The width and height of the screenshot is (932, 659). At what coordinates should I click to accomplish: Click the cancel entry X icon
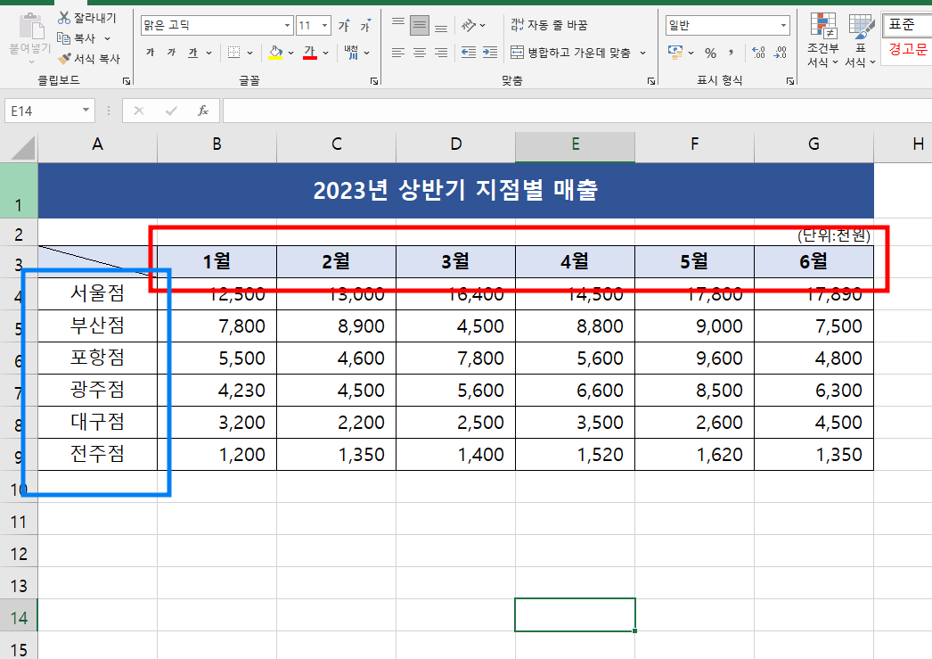138,111
